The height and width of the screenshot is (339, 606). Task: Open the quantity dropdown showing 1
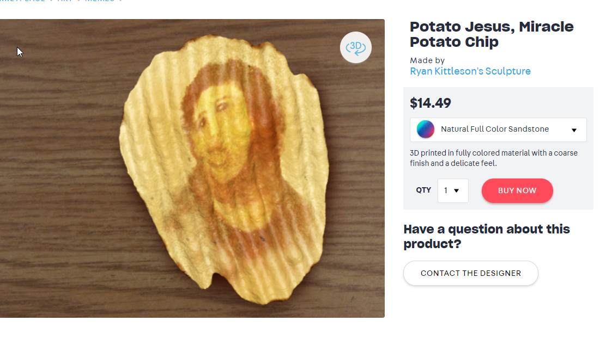(x=452, y=190)
